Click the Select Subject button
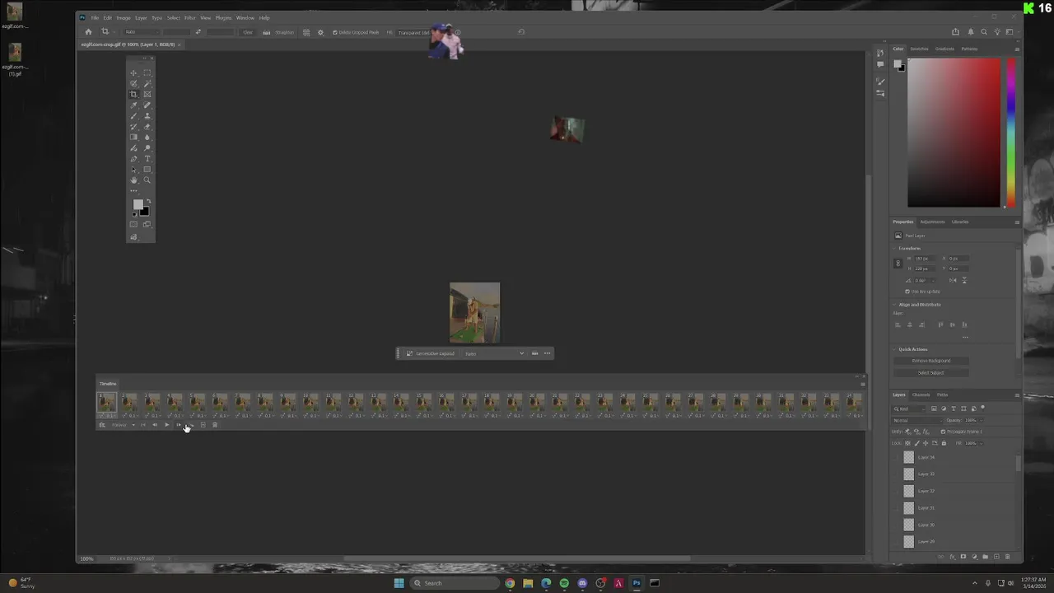Image resolution: width=1054 pixels, height=593 pixels. click(931, 372)
